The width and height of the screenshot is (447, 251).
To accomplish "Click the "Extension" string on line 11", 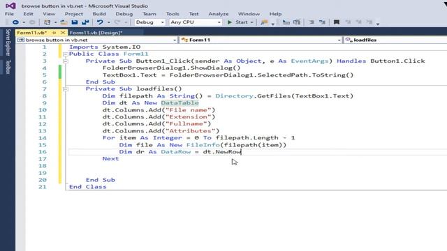I will (x=188, y=117).
